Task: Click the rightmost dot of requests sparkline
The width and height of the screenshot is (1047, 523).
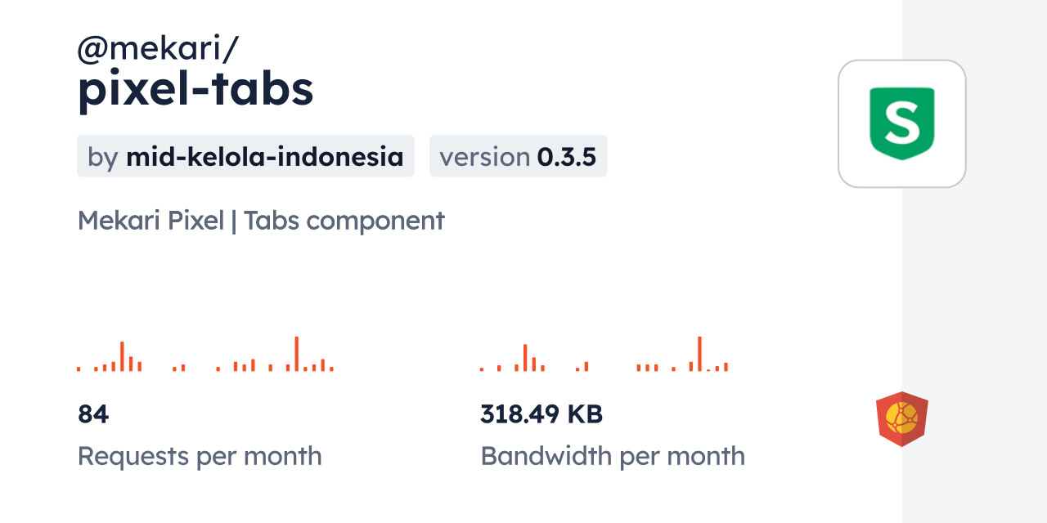Action: [x=331, y=369]
